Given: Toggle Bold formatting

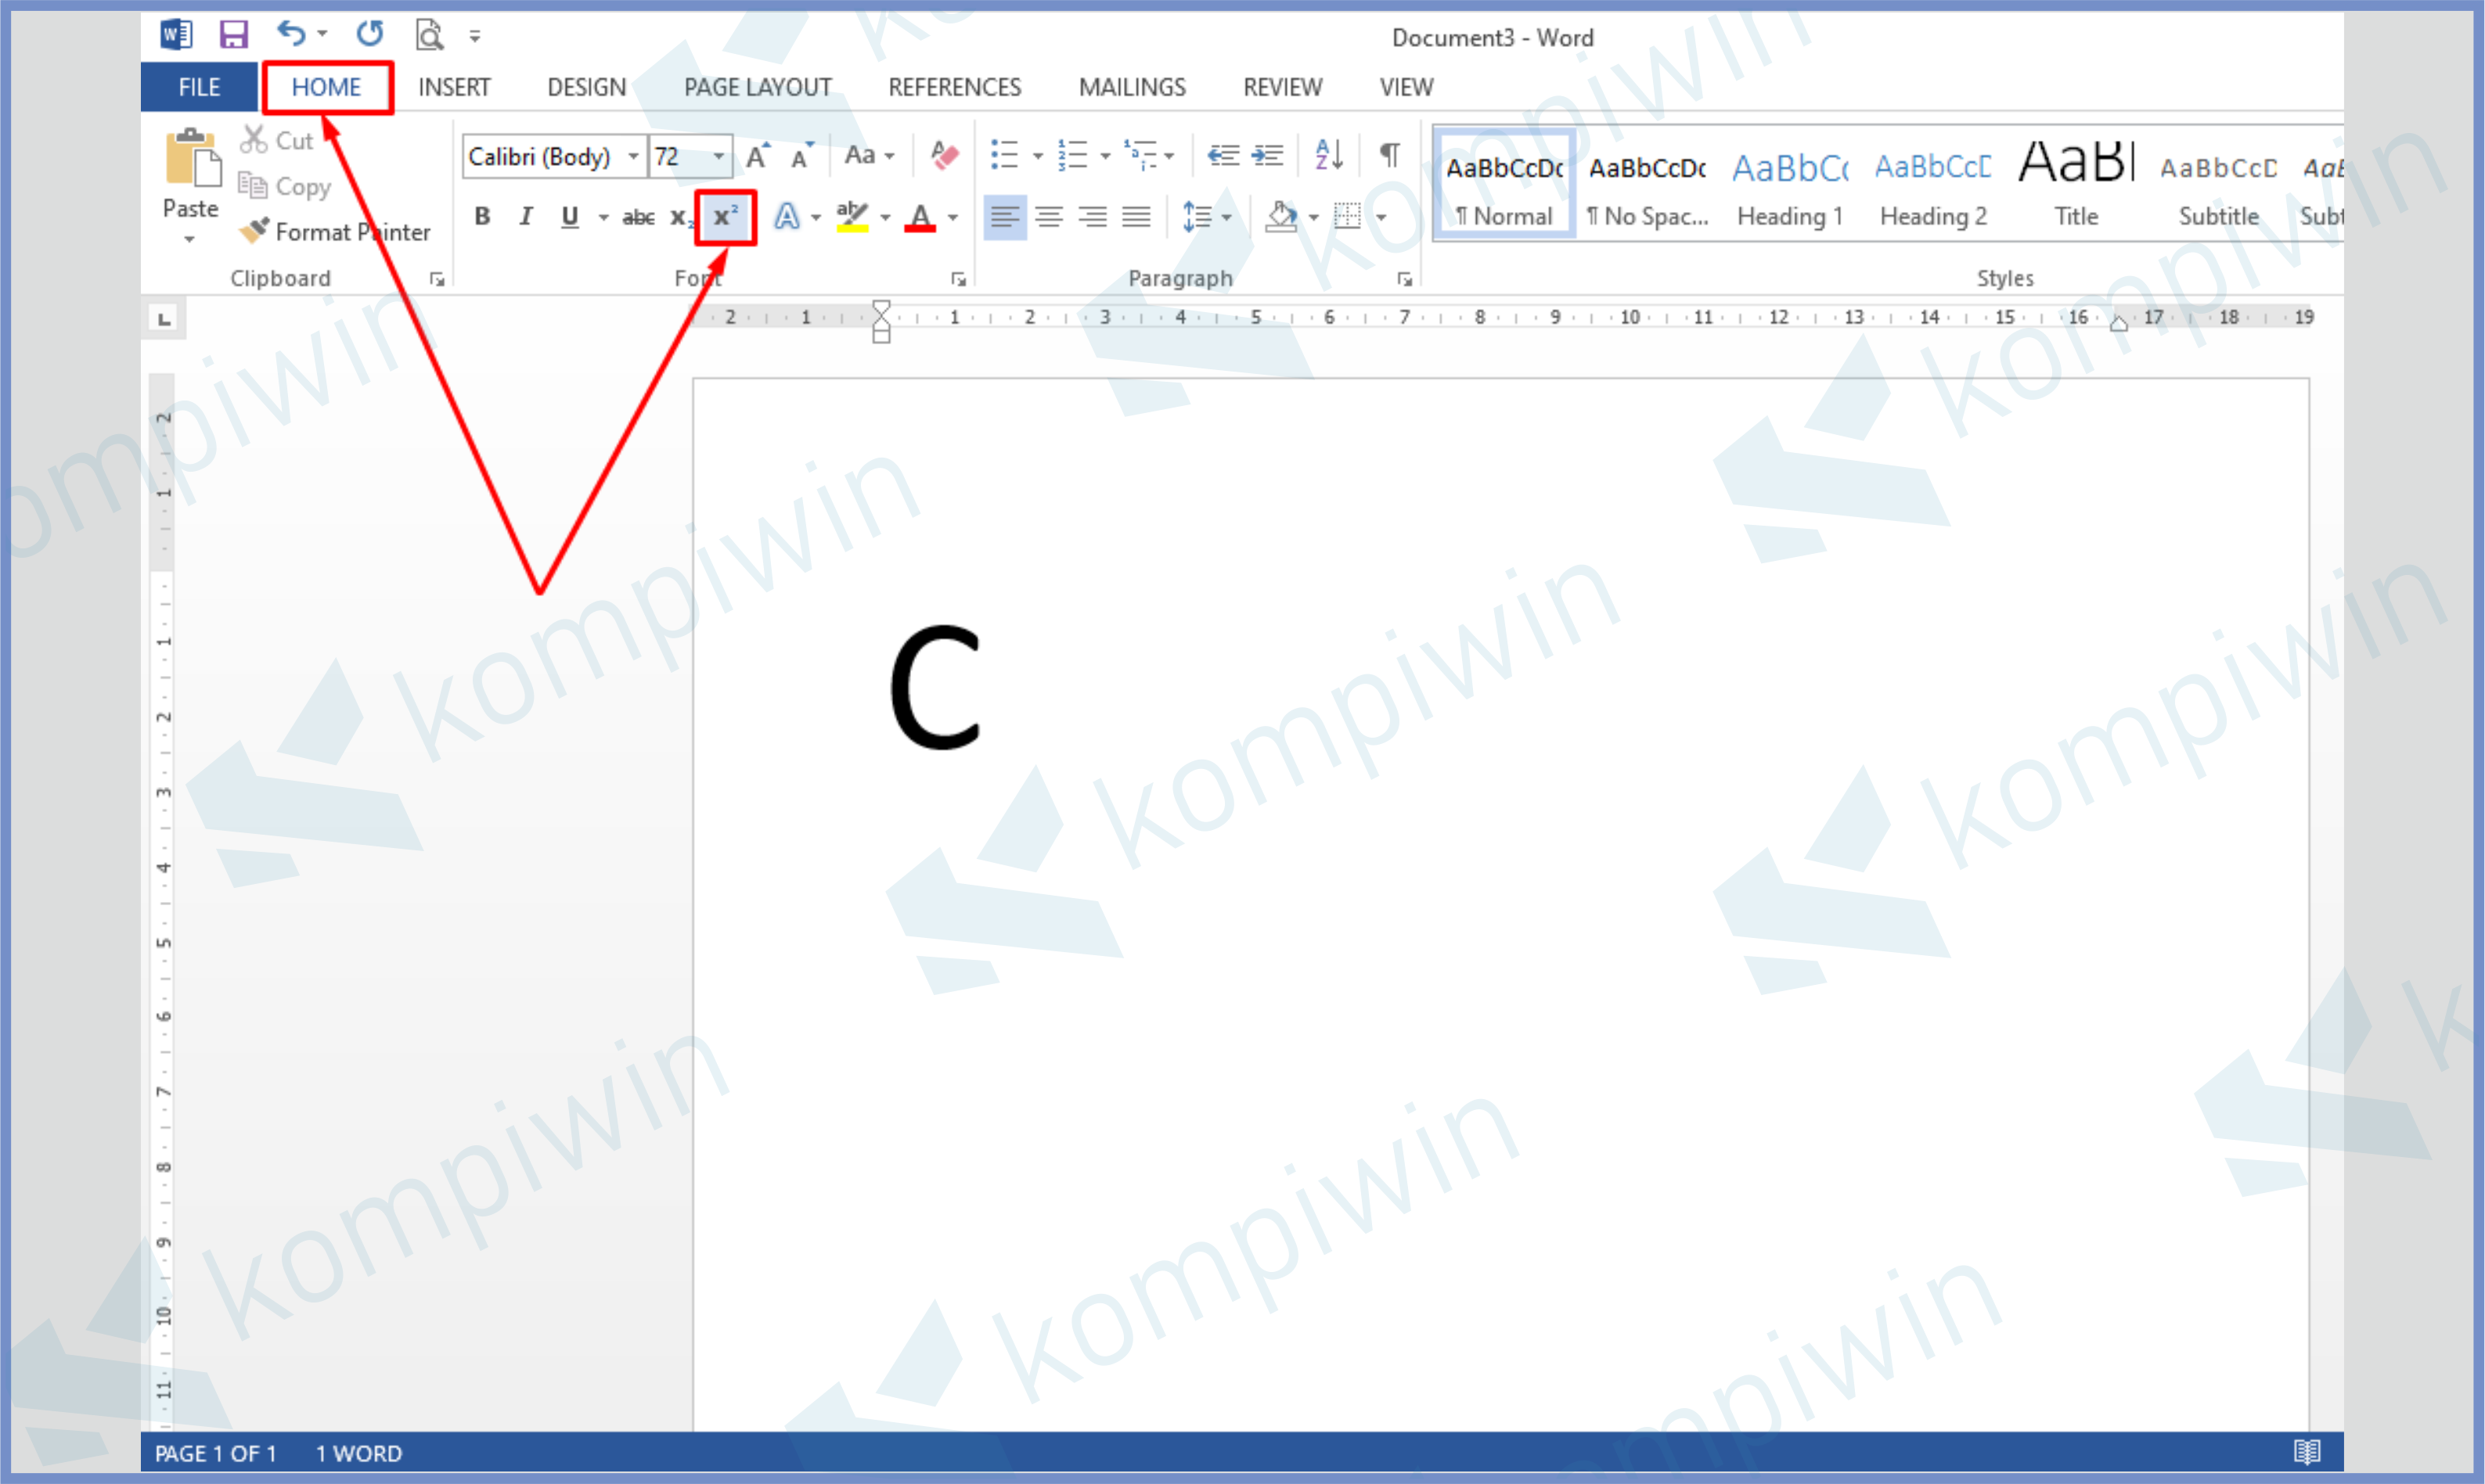Looking at the screenshot, I should pyautogui.click(x=482, y=216).
